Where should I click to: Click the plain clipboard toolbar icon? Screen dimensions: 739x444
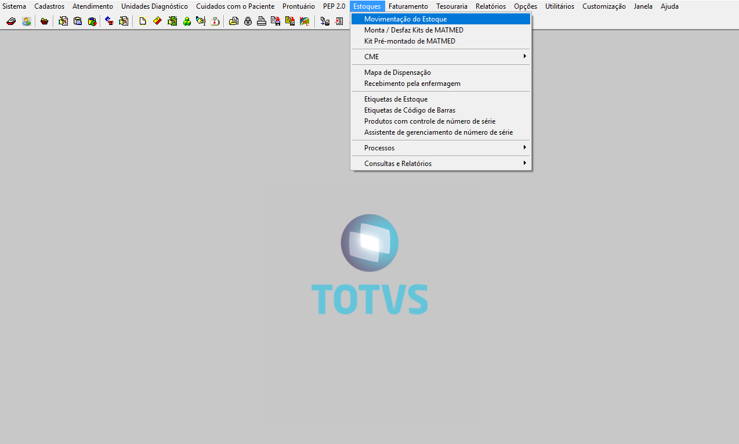coord(78,21)
